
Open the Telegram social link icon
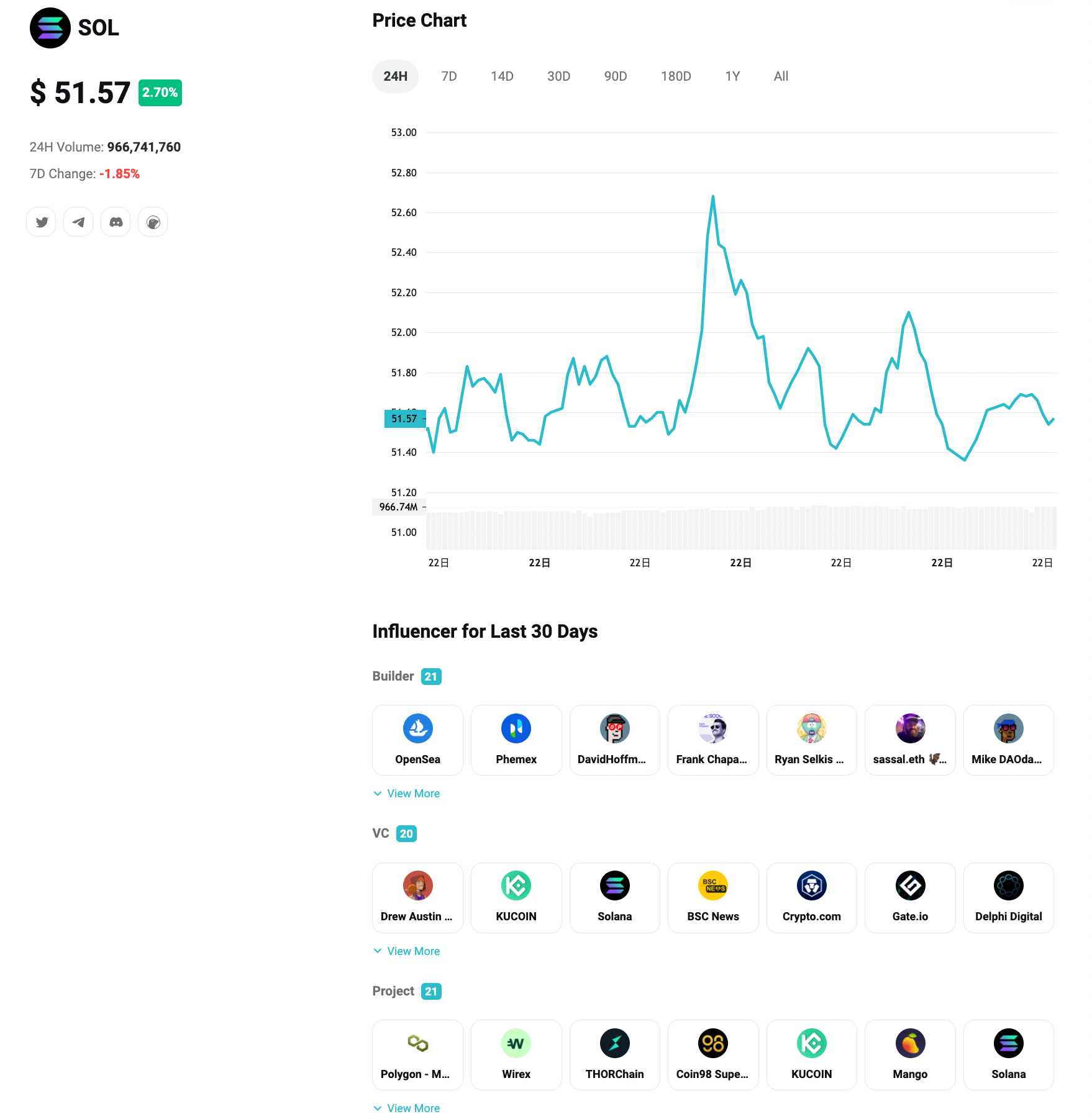pos(78,222)
